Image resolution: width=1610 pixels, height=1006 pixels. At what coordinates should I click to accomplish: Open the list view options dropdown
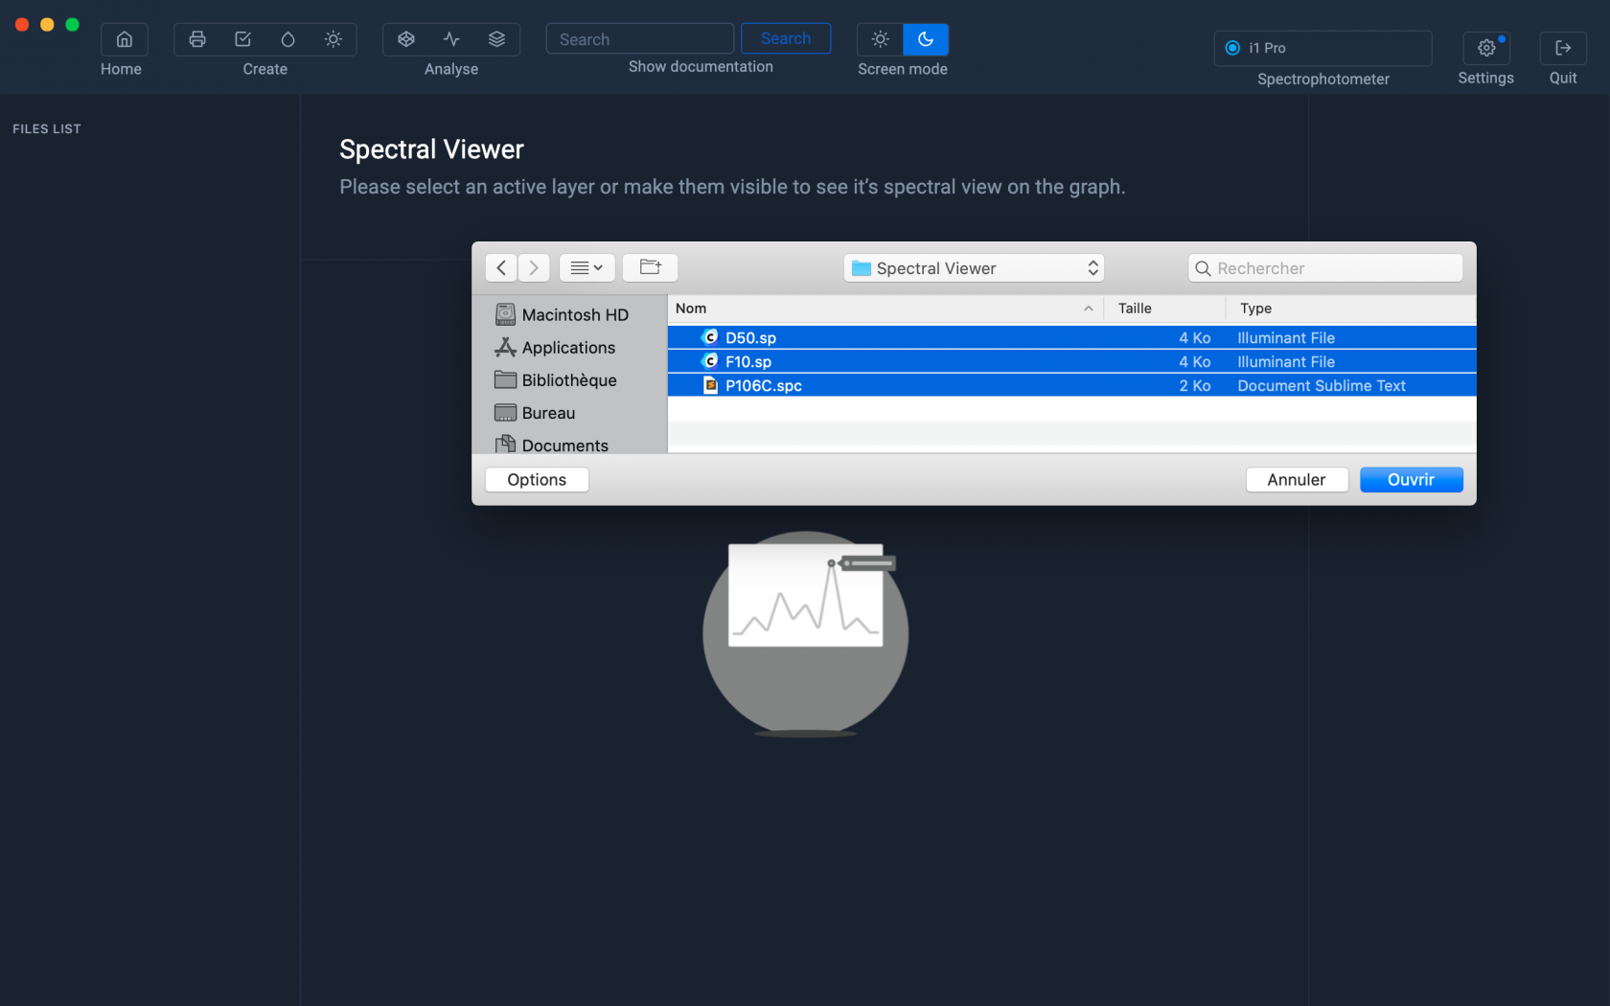pyautogui.click(x=586, y=268)
